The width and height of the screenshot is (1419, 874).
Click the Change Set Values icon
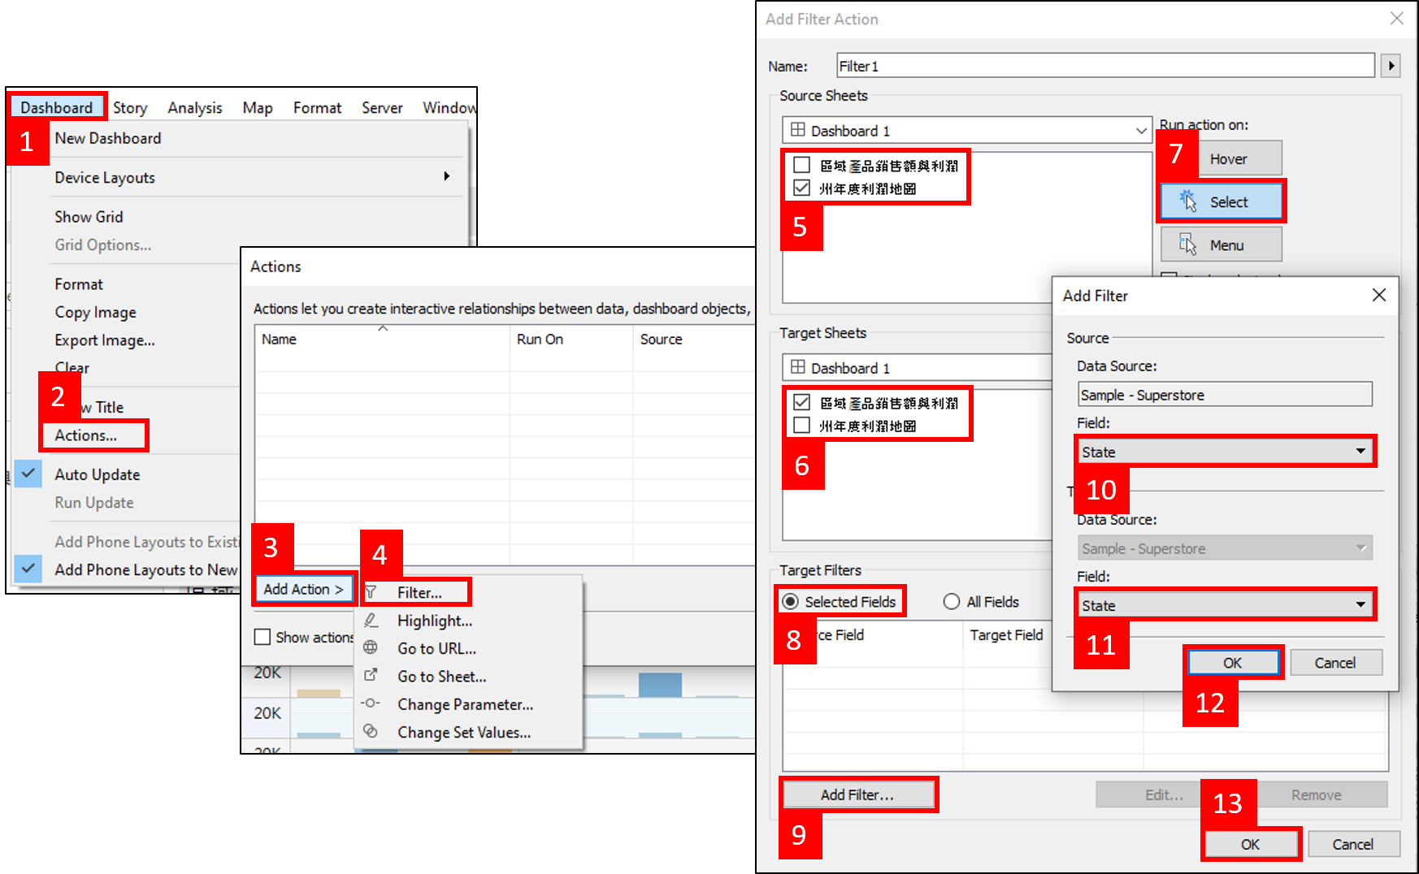click(371, 731)
